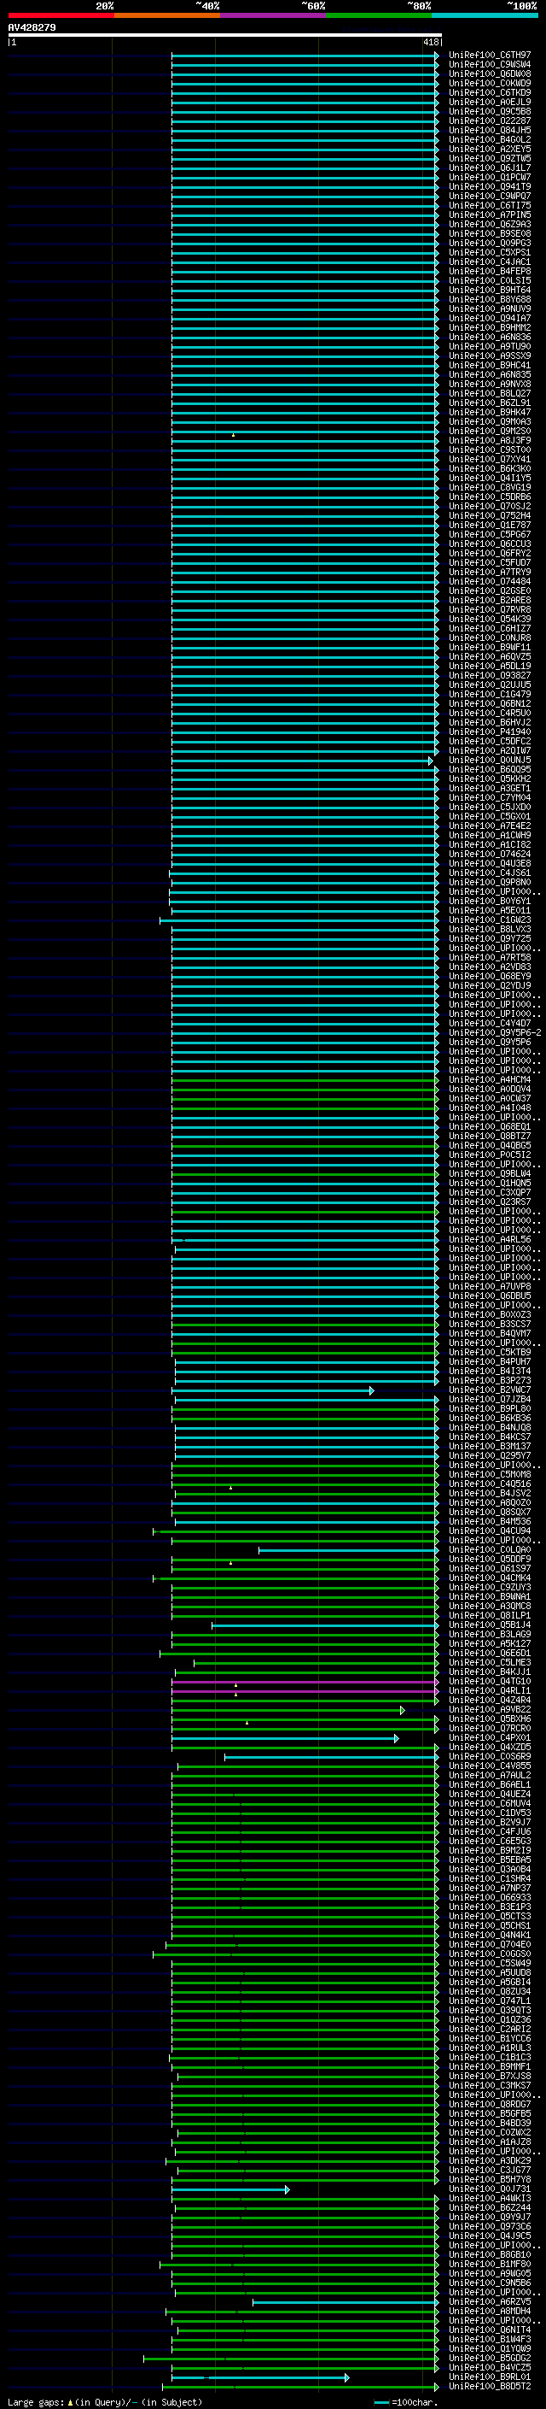Select hit label UniRef100_B9SE08
The width and height of the screenshot is (546, 2409).
coord(489,234)
